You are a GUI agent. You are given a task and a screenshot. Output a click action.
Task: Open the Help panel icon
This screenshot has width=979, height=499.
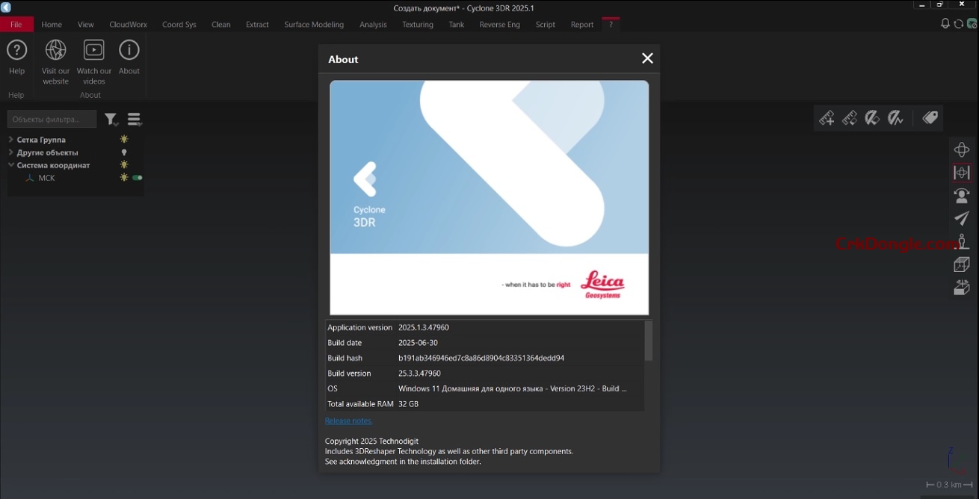pos(16,50)
